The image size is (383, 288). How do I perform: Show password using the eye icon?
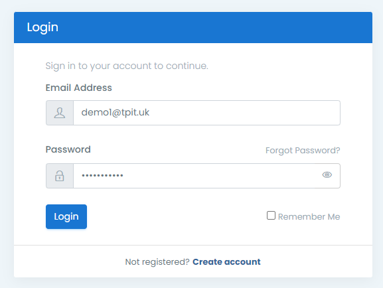[327, 175]
